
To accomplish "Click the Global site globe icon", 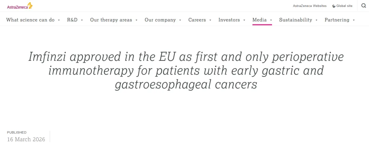I will click(x=334, y=6).
